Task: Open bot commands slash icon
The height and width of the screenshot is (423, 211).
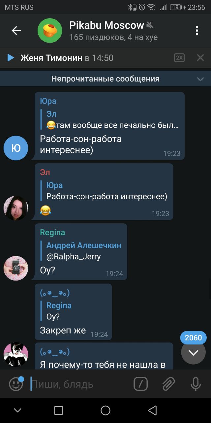Action: click(140, 384)
